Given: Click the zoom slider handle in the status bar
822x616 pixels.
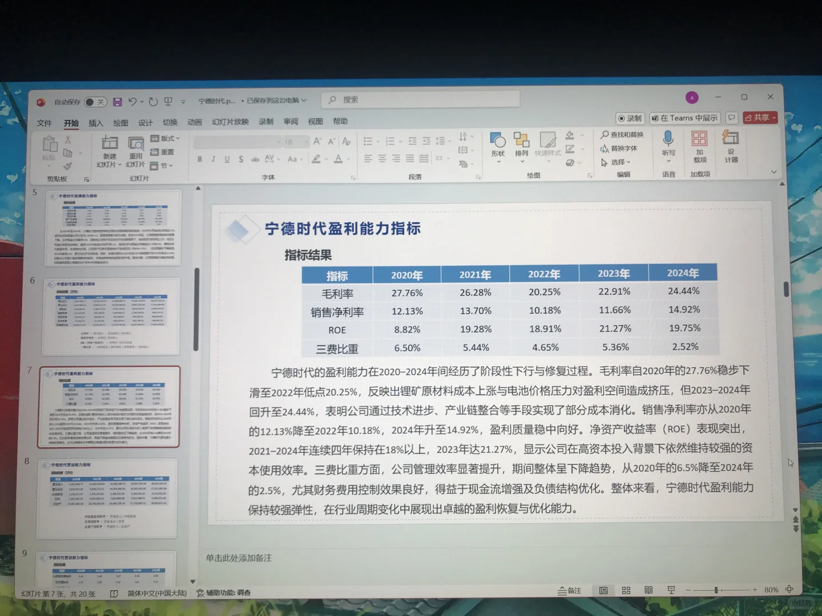Looking at the screenshot, I should coord(715,590).
